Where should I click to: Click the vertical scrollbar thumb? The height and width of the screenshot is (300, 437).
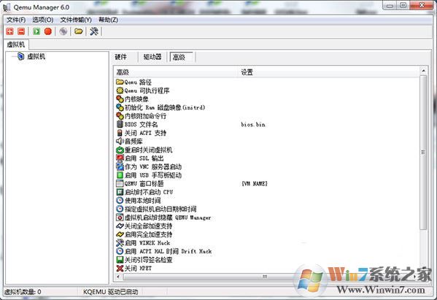pos(423,153)
